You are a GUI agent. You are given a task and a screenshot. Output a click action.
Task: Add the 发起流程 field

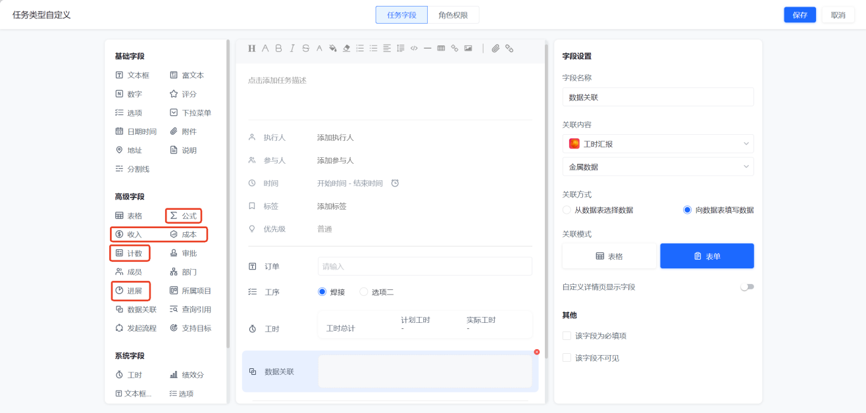(136, 328)
